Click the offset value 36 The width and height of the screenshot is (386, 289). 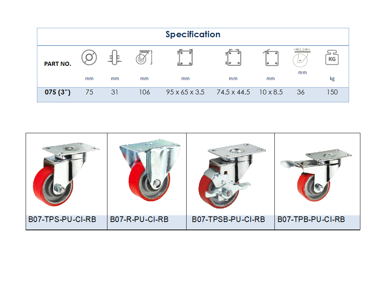301,92
